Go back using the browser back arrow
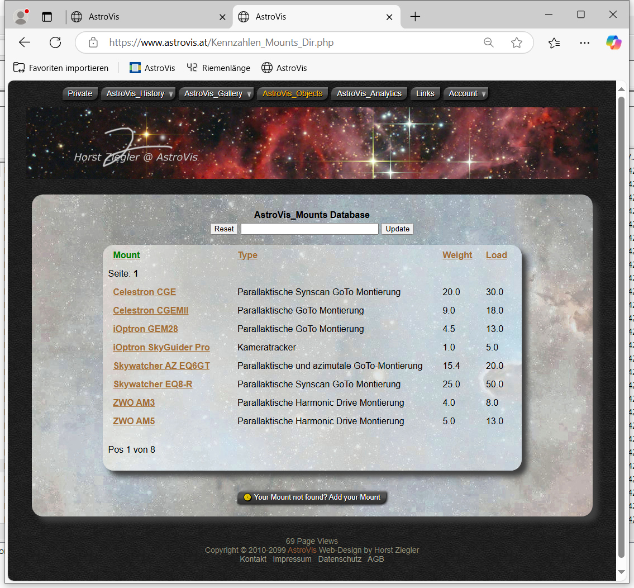 (x=25, y=42)
